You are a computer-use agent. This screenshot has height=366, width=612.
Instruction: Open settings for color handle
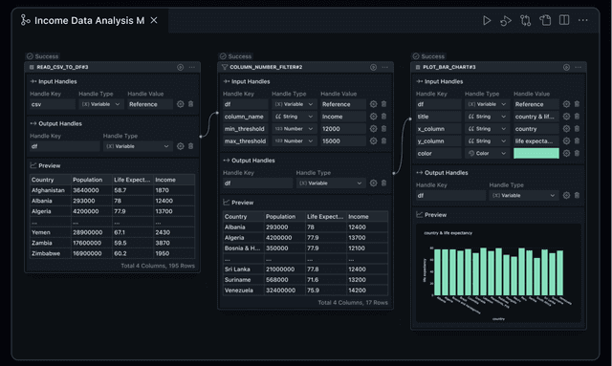click(x=566, y=153)
